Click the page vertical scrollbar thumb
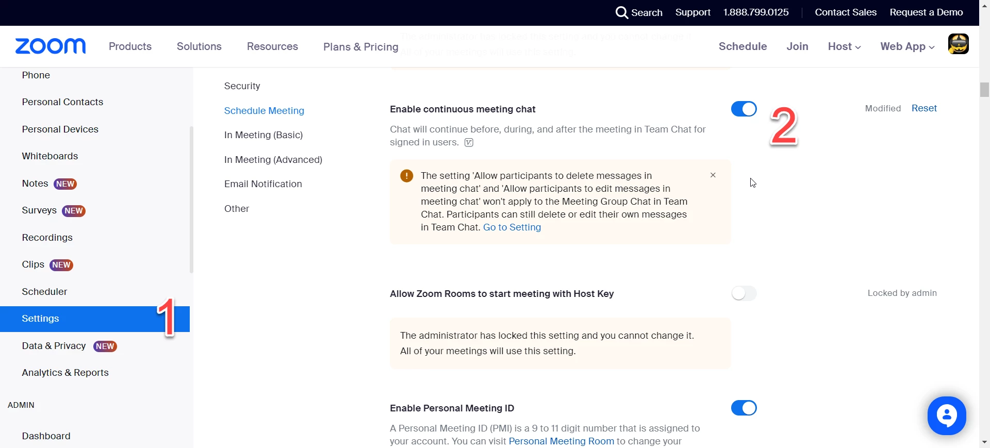The image size is (990, 448). pyautogui.click(x=984, y=90)
